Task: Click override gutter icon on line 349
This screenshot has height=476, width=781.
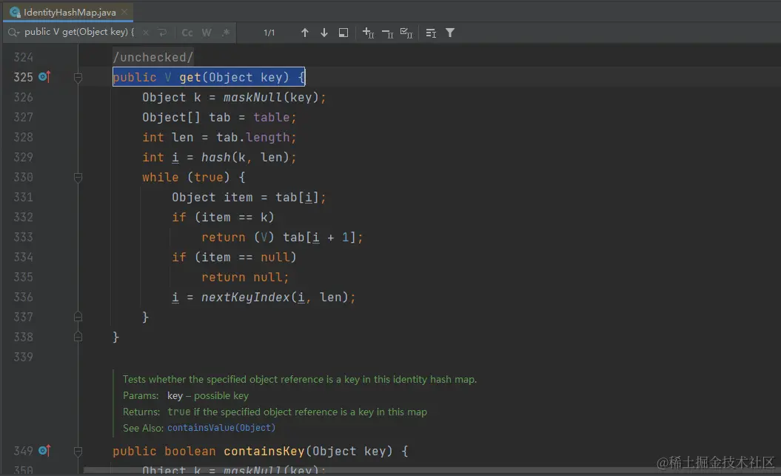Action: (44, 450)
